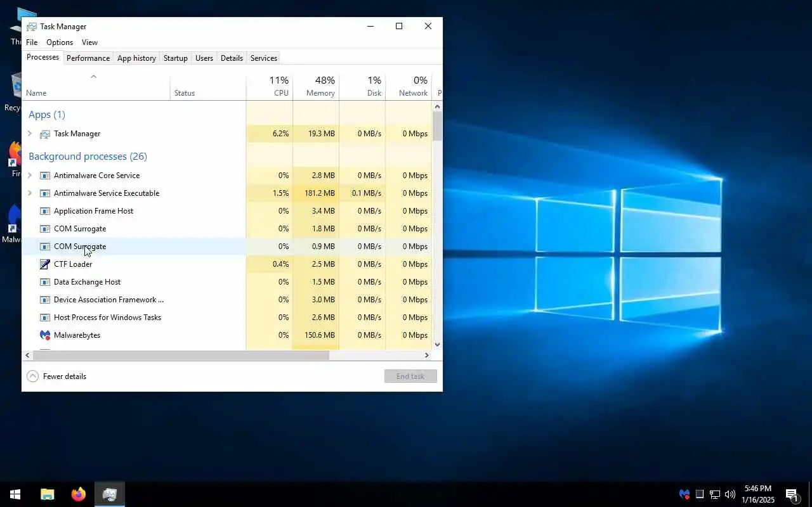Screen dimensions: 812x507
Task: Switch to the Details tab
Action: pos(232,58)
